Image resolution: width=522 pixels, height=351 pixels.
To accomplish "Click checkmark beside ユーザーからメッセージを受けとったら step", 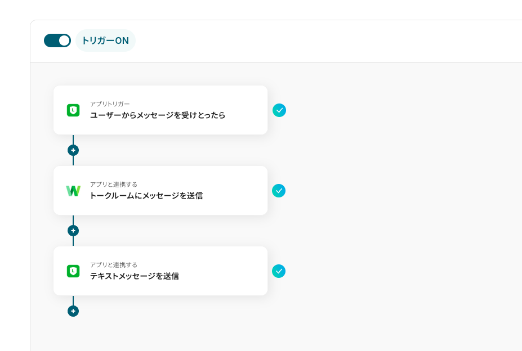I will 279,110.
